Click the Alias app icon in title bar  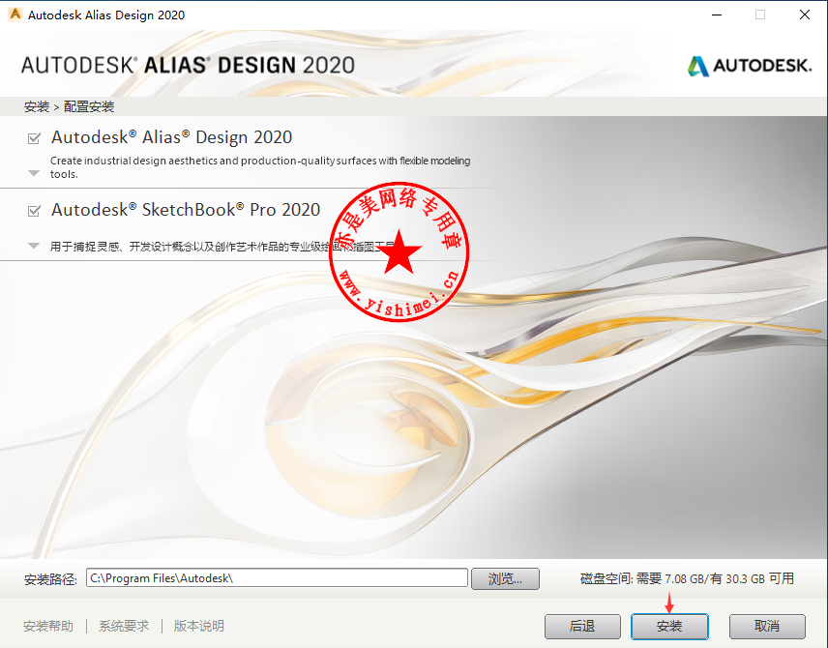tap(15, 15)
